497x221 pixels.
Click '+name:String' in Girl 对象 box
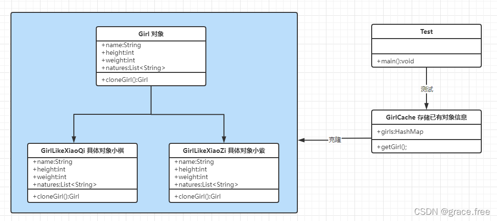(x=122, y=45)
